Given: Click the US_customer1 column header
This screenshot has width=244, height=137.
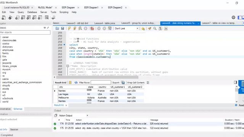Looking at the screenshot, I should tap(118, 87).
